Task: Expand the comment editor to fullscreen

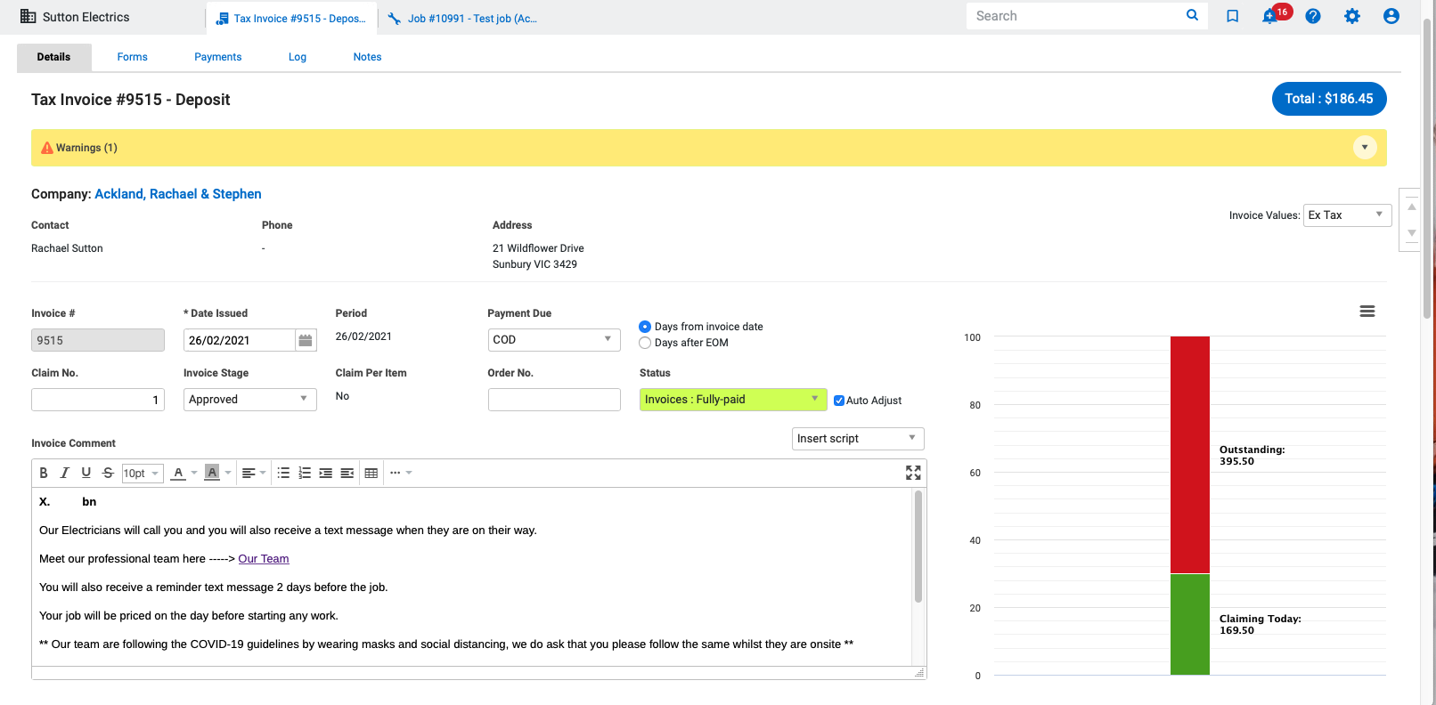Action: point(913,473)
